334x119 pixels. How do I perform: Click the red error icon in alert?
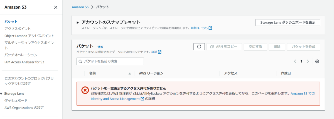(x=85, y=90)
